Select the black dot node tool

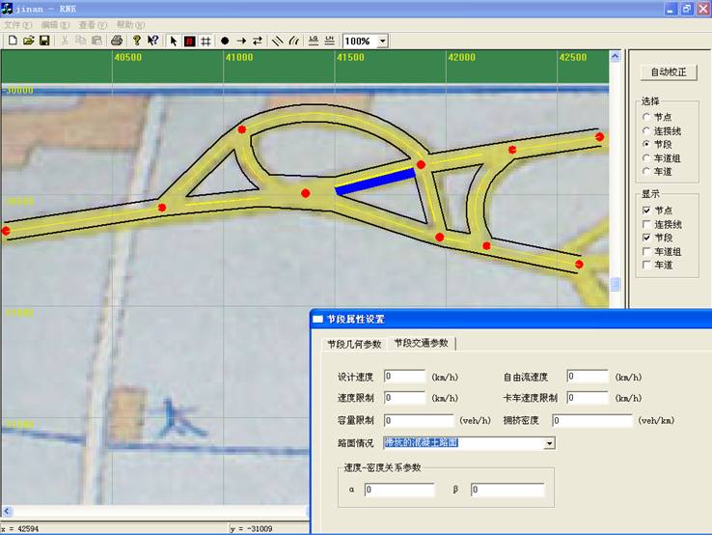point(225,41)
